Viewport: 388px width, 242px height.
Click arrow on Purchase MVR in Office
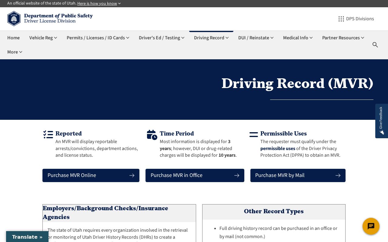point(237,175)
